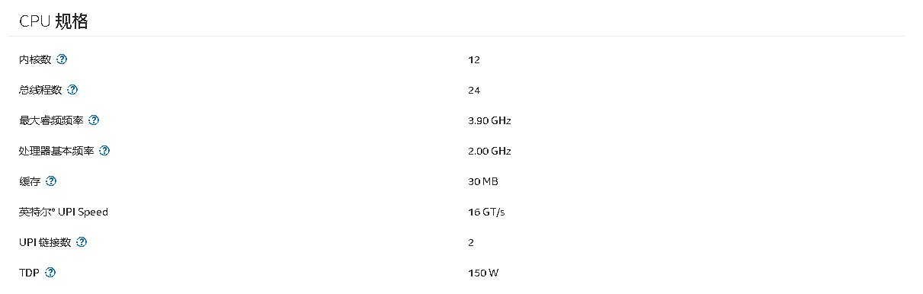Select the 英特尔 UPI Speed label
This screenshot has width=923, height=294.
tap(63, 212)
